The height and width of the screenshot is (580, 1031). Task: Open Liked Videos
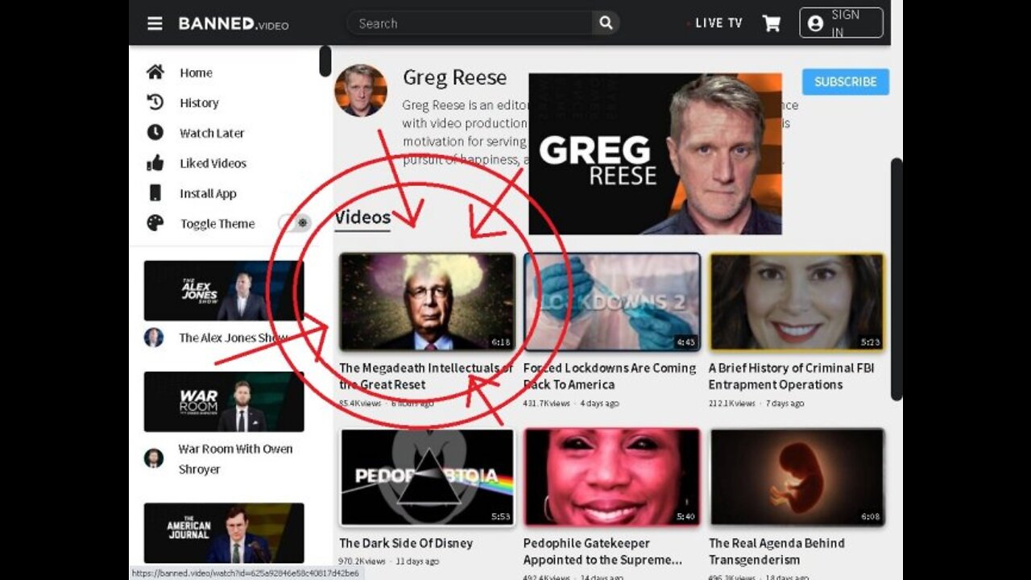tap(213, 164)
